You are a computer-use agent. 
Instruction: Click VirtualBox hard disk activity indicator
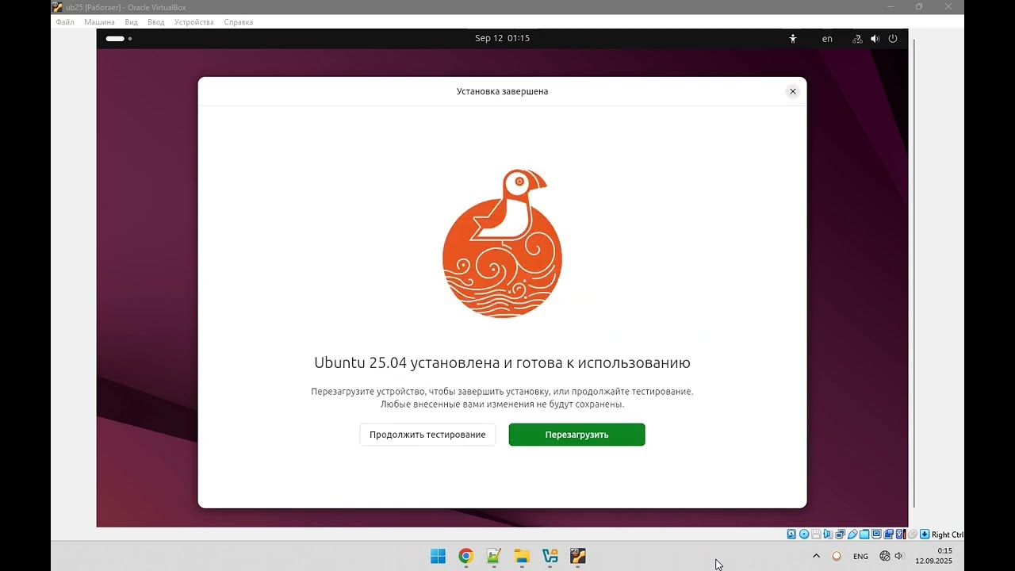pyautogui.click(x=791, y=535)
